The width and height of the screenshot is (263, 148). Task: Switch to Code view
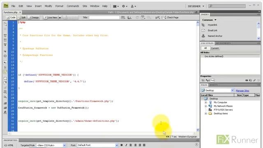coord(11,17)
